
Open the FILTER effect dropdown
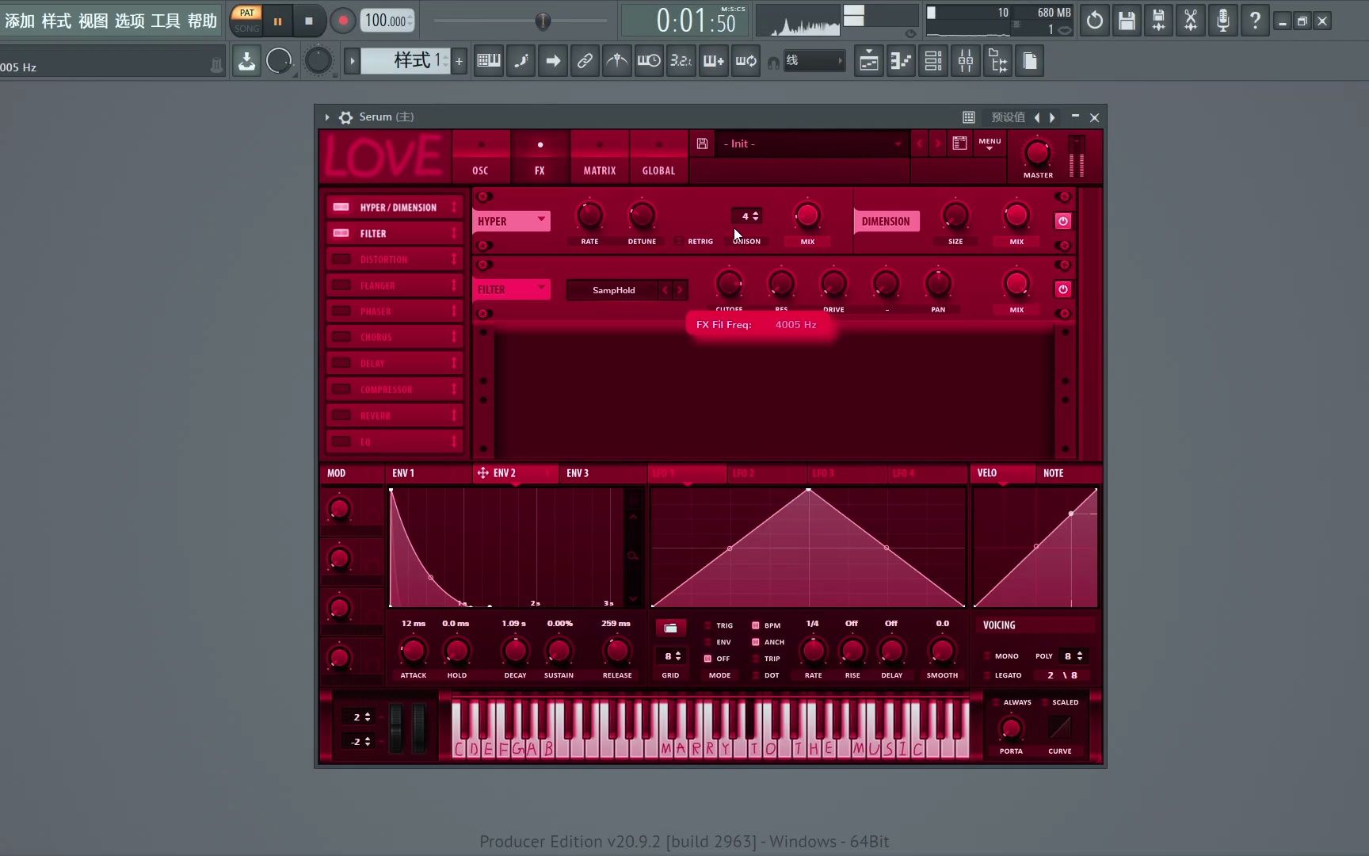coord(512,289)
